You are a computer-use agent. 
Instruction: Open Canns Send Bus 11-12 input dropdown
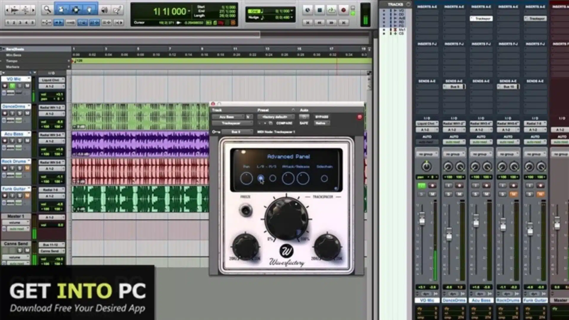(x=52, y=245)
